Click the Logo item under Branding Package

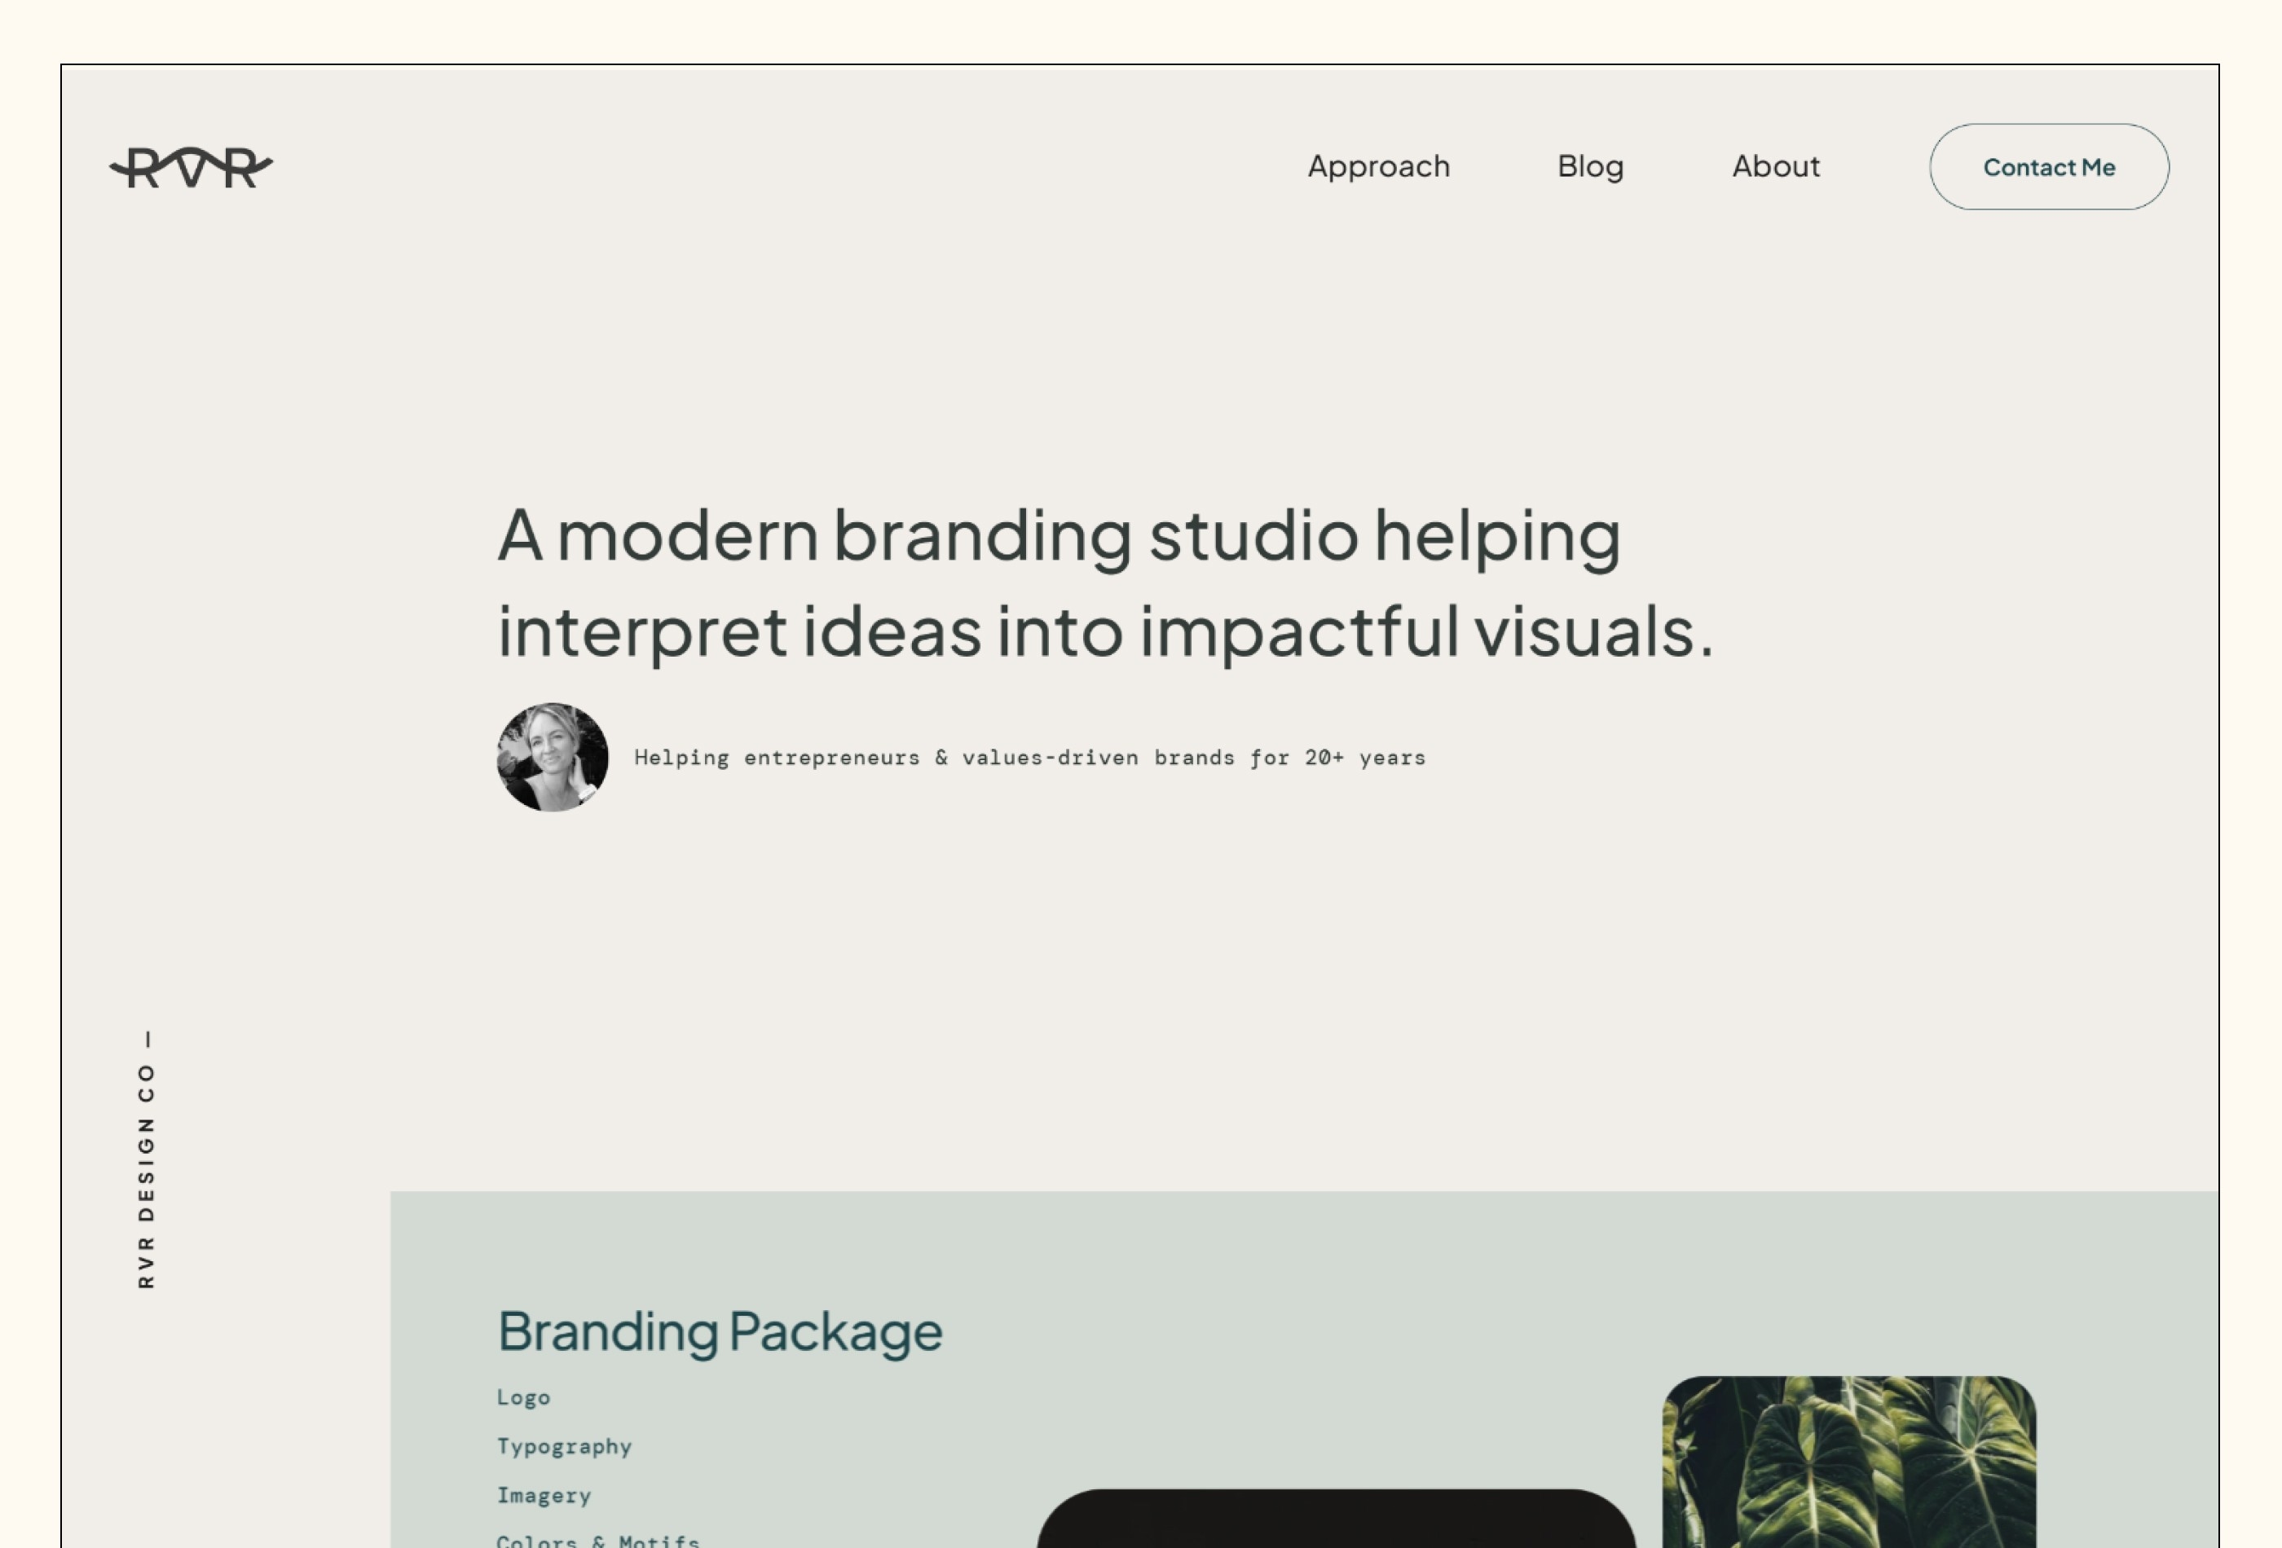click(x=523, y=1396)
